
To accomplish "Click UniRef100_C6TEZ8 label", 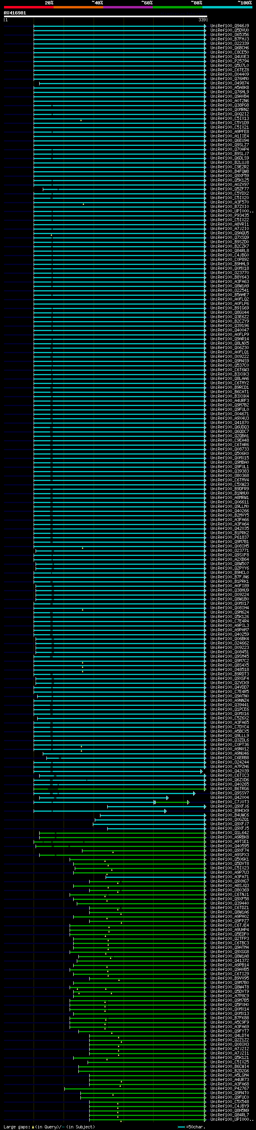I will 230,70.
